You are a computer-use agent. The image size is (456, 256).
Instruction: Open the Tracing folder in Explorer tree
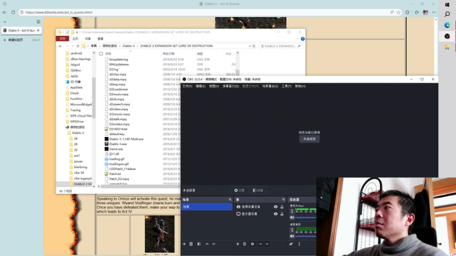click(x=75, y=110)
